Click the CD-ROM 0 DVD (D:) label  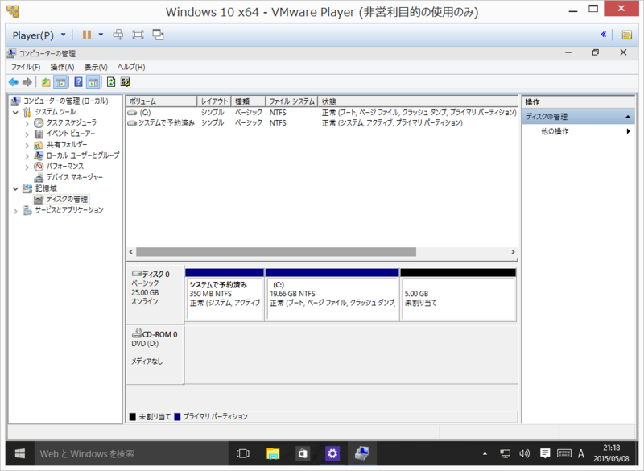(x=155, y=354)
